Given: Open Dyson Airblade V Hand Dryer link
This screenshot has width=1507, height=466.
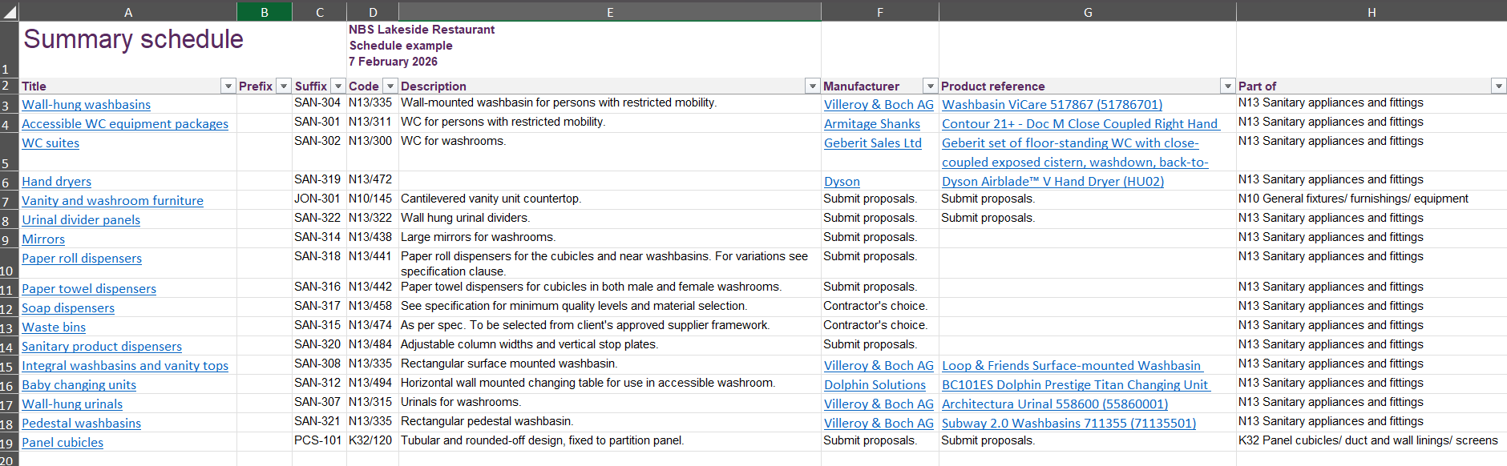Looking at the screenshot, I should (1052, 182).
